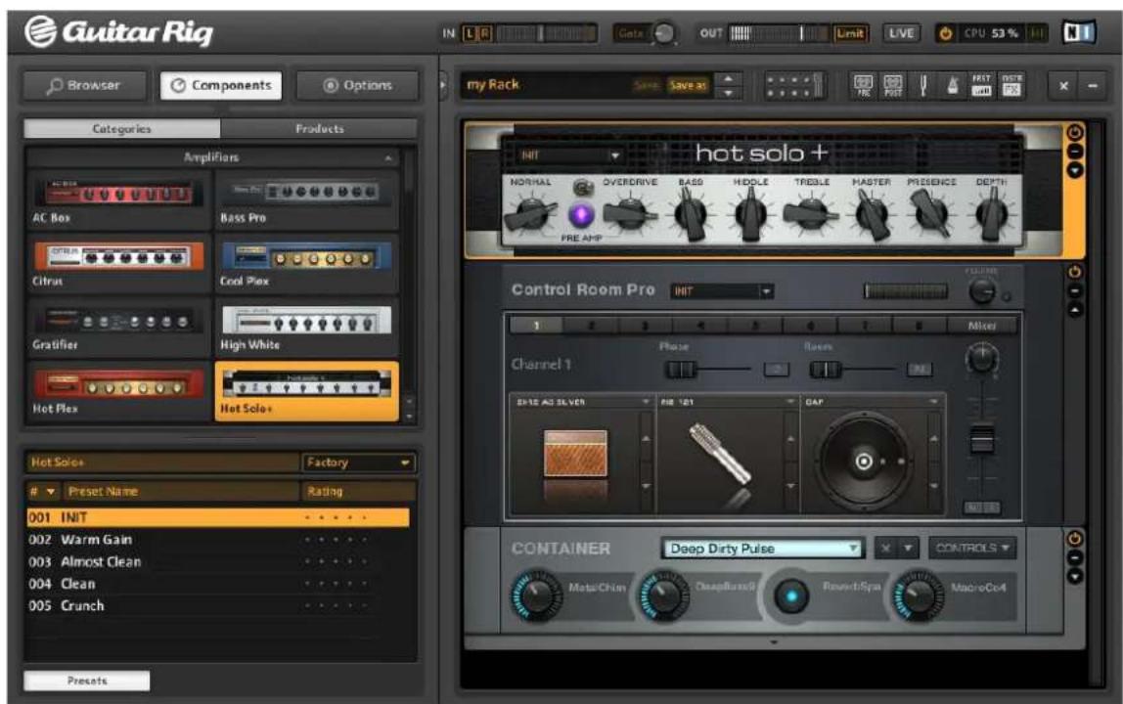This screenshot has height=704, width=1123.
Task: Click the Channel 1 volume fader
Action: [x=981, y=439]
